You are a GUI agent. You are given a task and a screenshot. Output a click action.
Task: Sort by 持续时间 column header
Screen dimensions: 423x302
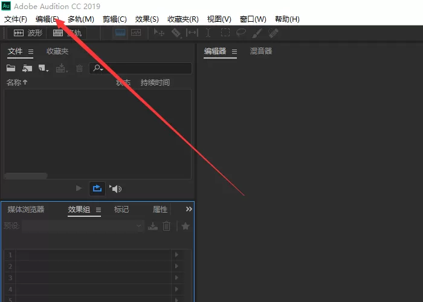coord(155,82)
